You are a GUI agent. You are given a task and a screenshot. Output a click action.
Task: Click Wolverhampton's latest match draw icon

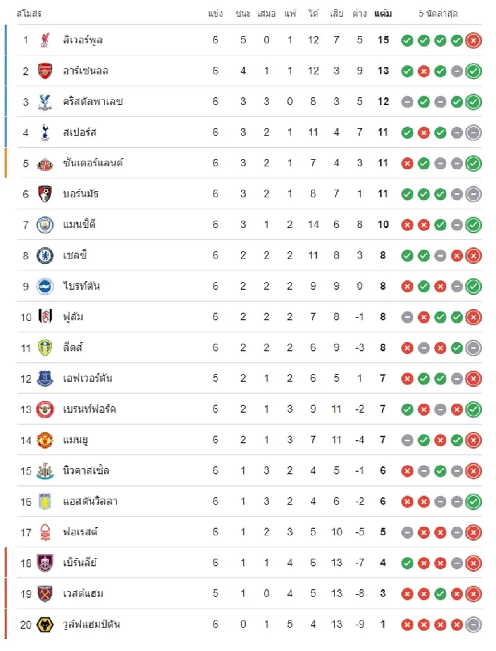473,625
